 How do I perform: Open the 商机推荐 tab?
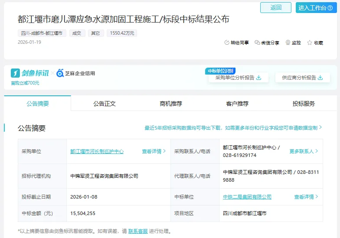point(171,104)
